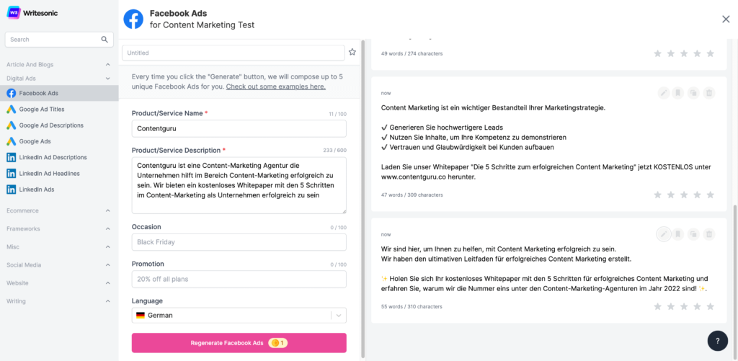Select Facebook Ads in the sidebar
The image size is (738, 361).
pyautogui.click(x=59, y=93)
